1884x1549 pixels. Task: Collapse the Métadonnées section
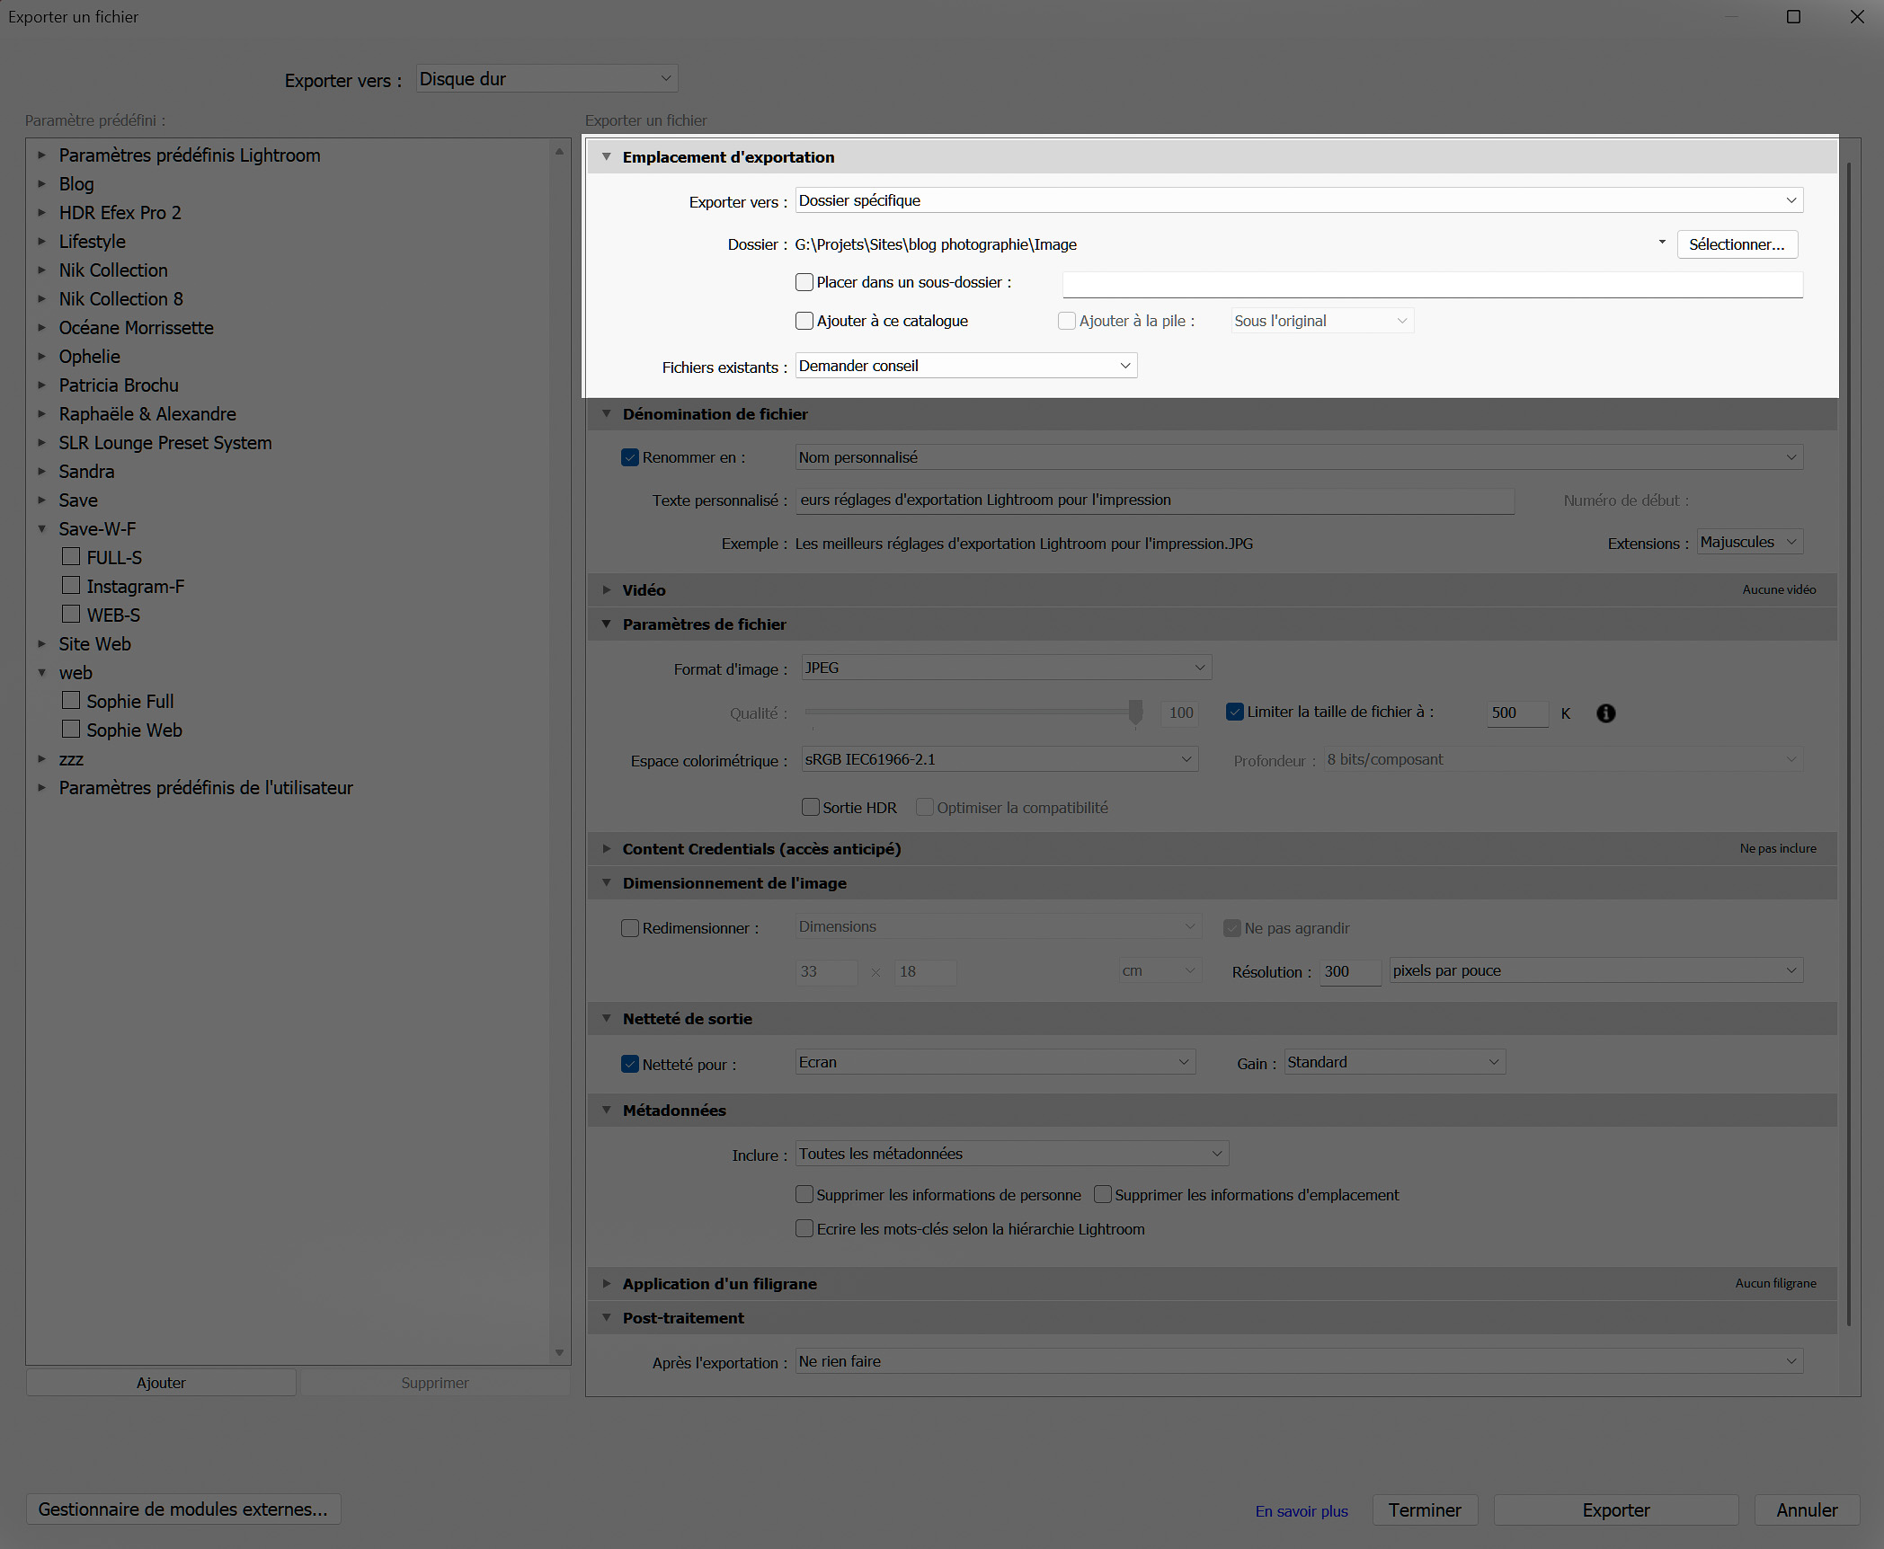click(607, 1110)
